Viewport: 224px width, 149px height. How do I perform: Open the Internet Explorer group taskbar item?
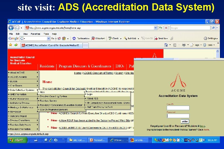tap(118, 140)
